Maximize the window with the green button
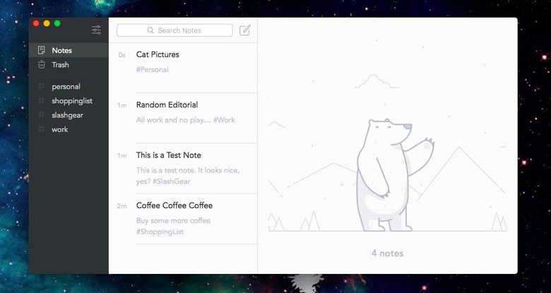Image resolution: width=551 pixels, height=293 pixels. 57,23
